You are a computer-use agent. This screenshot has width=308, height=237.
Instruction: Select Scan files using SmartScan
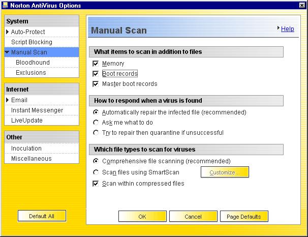96,172
